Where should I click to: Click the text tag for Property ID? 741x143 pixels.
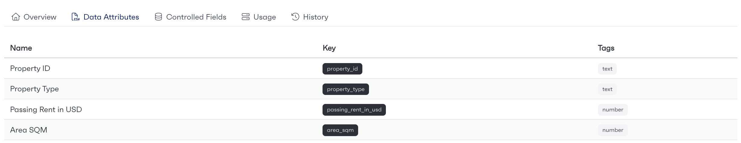607,69
